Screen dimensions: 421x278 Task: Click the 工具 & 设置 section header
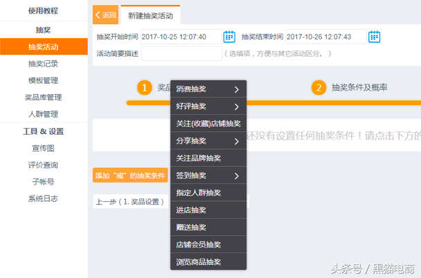(x=43, y=131)
